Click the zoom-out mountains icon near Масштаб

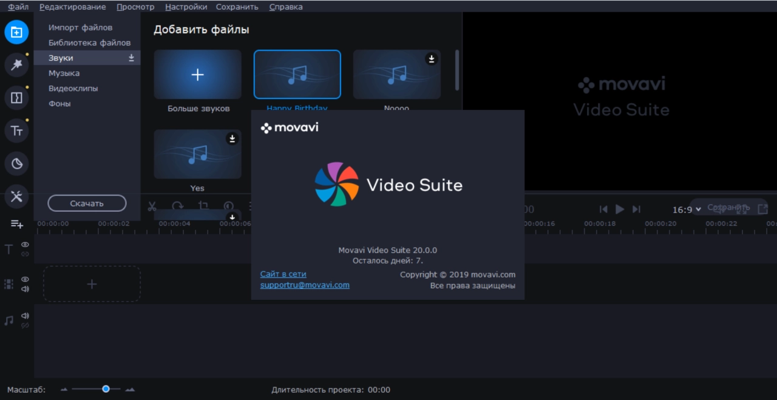click(64, 390)
